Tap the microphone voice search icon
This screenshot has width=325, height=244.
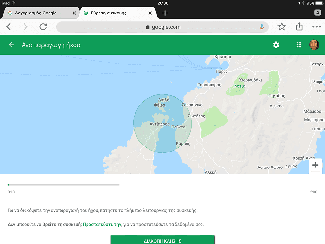pyautogui.click(x=262, y=27)
